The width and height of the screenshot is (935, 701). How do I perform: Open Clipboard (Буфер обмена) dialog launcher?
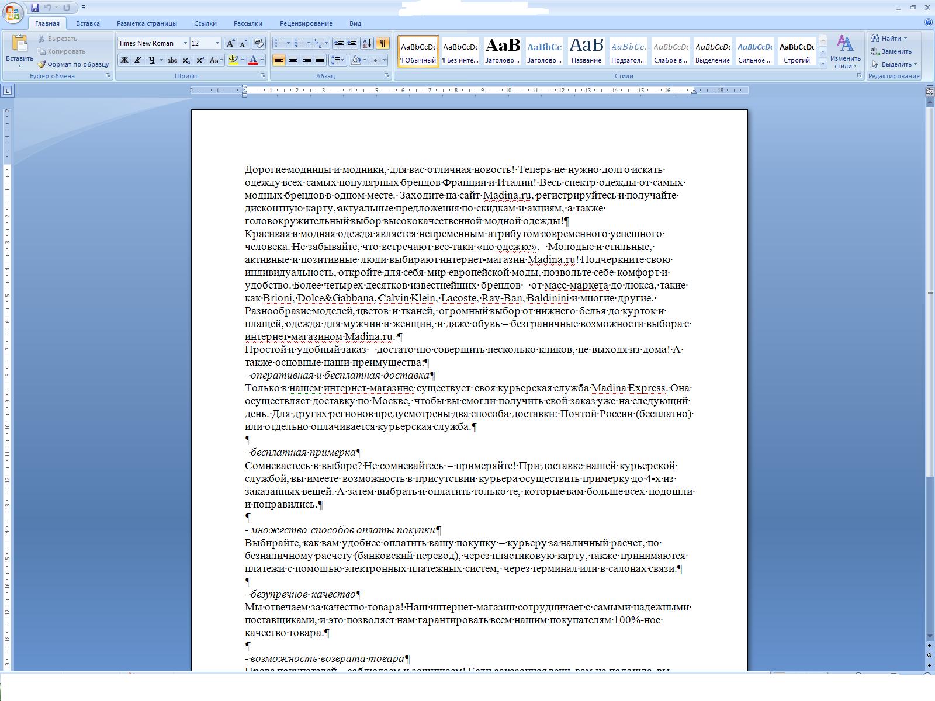coord(108,76)
